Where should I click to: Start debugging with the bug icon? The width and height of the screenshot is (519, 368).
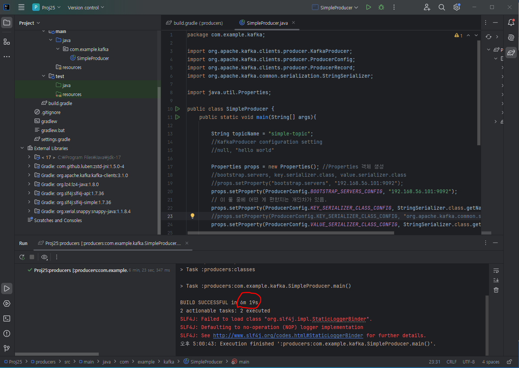381,7
